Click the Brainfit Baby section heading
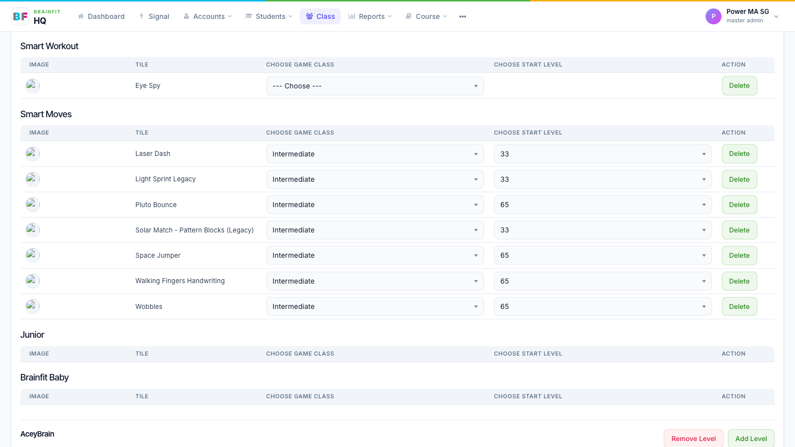 tap(44, 377)
